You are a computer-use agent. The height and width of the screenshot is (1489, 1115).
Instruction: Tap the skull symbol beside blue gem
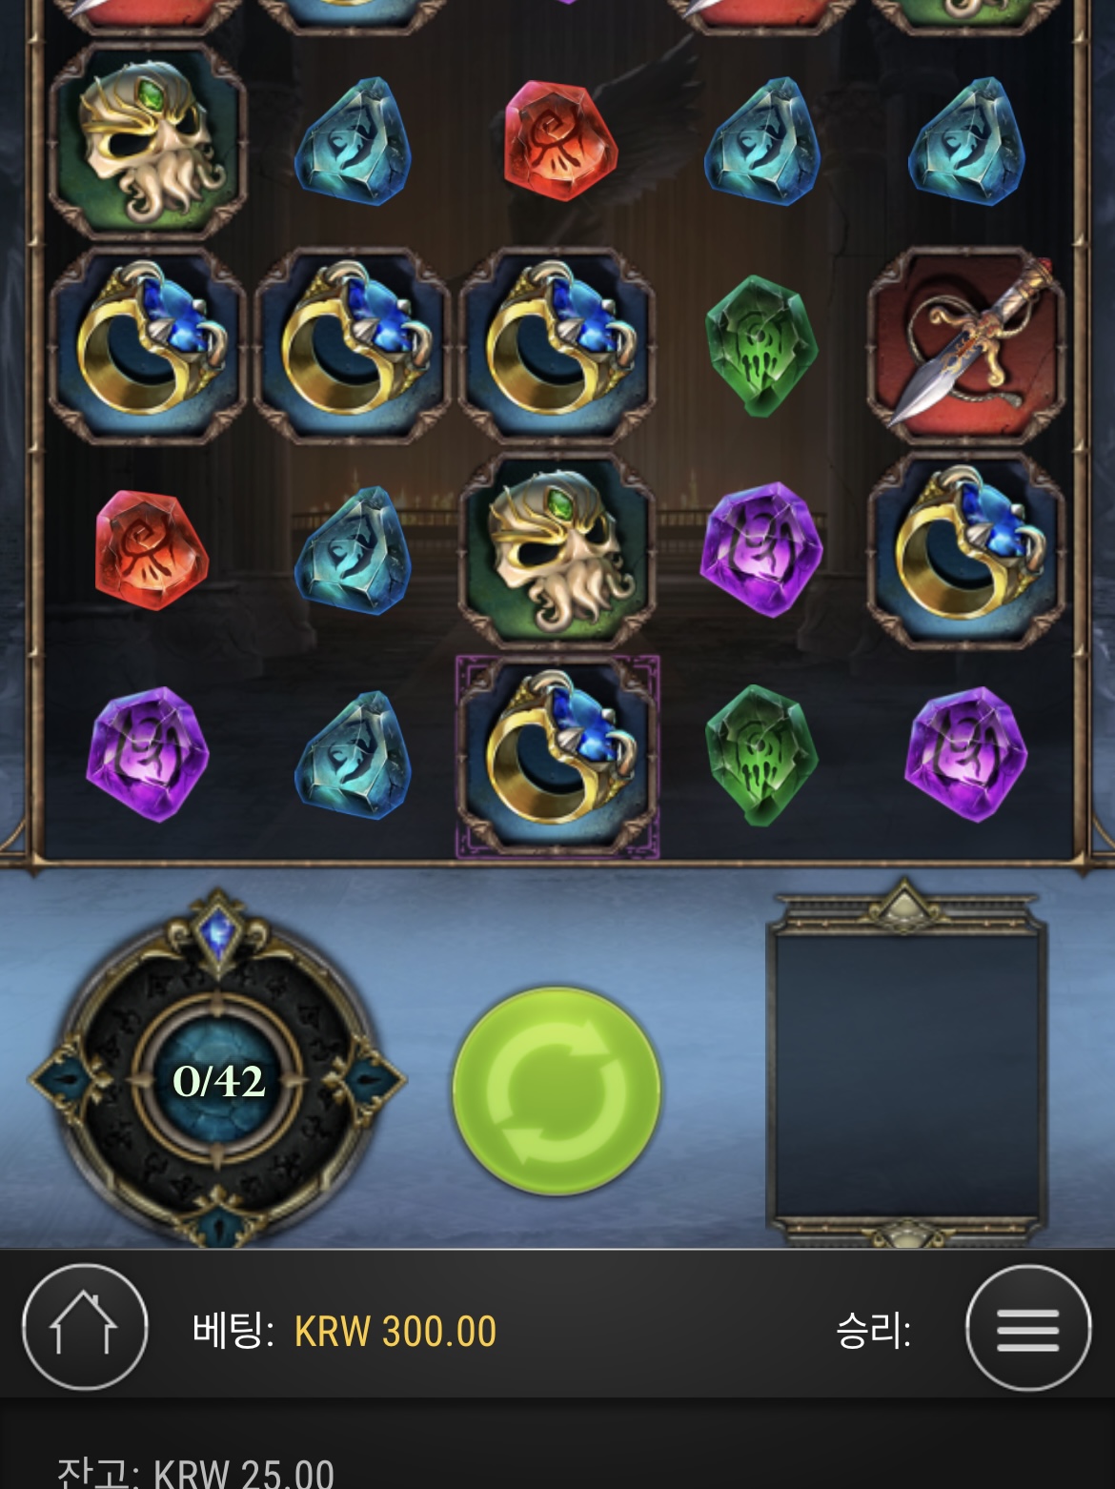click(x=149, y=141)
